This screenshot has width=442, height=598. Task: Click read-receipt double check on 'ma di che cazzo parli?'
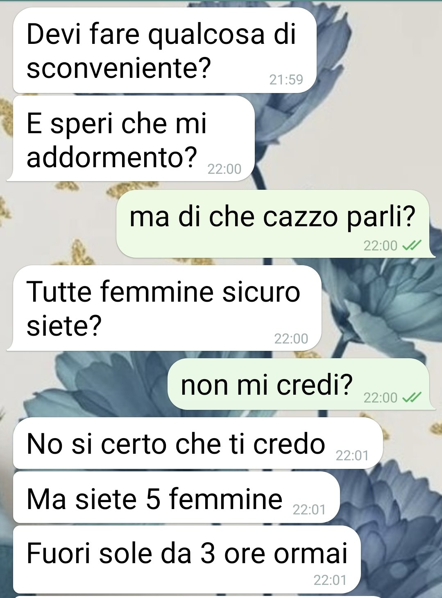click(x=411, y=246)
